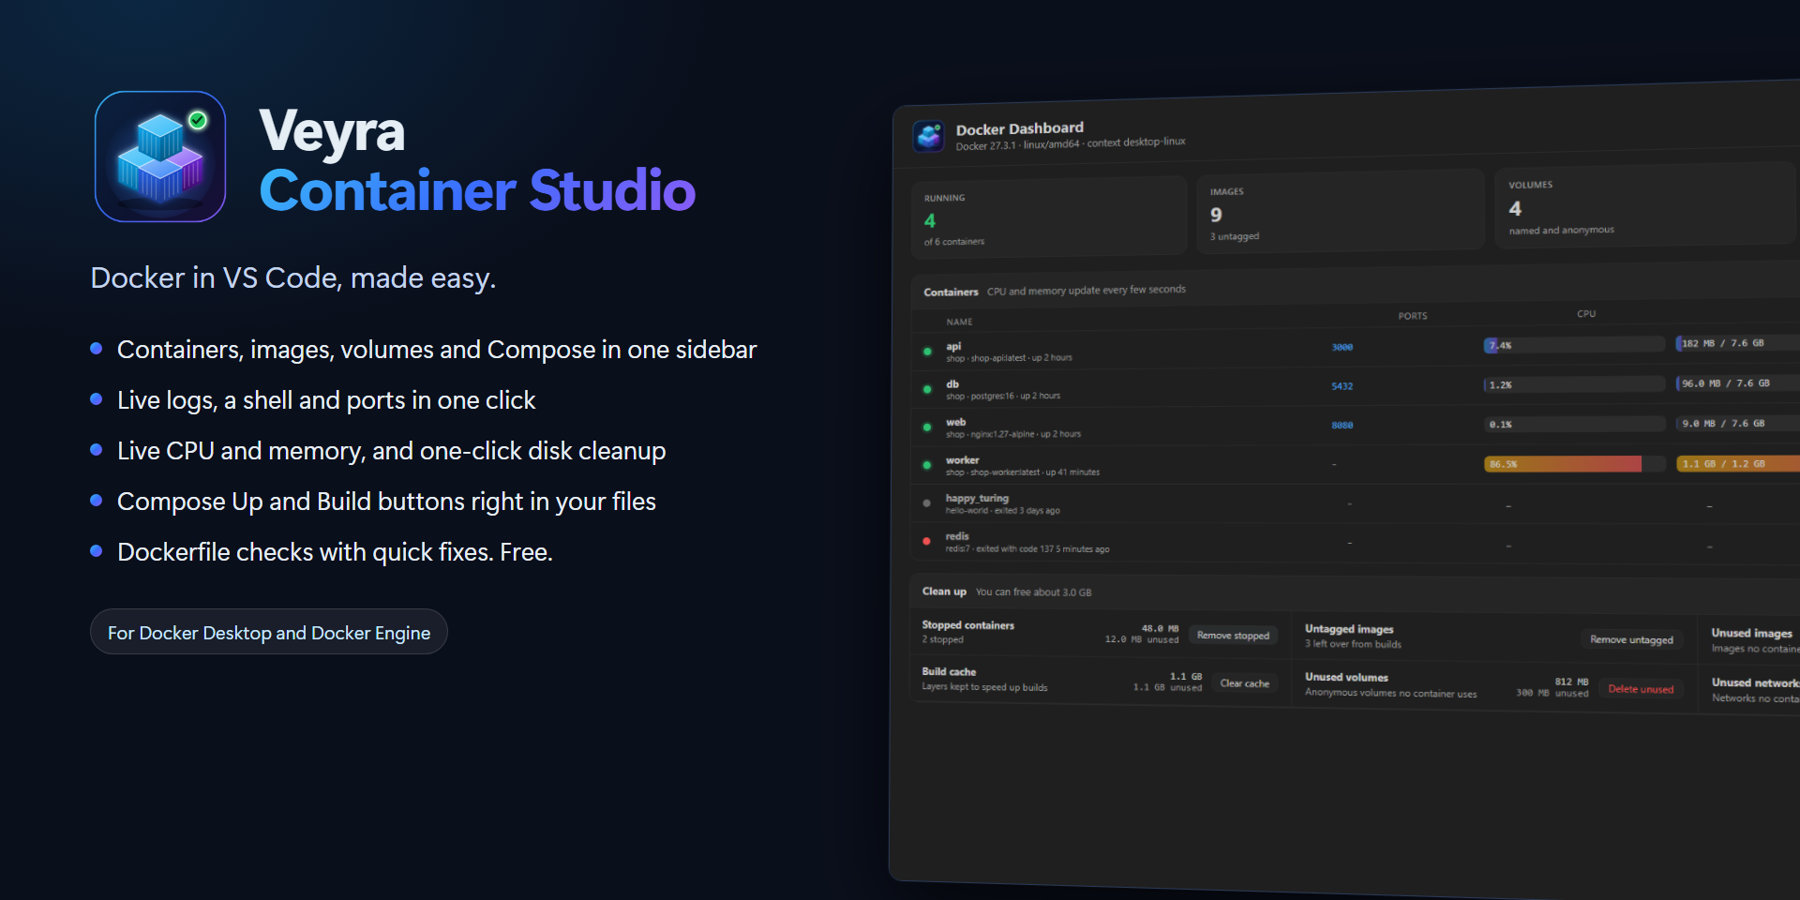Screen dimensions: 1800x900
Task: Click the PORTS column header
Action: pyautogui.click(x=1413, y=316)
